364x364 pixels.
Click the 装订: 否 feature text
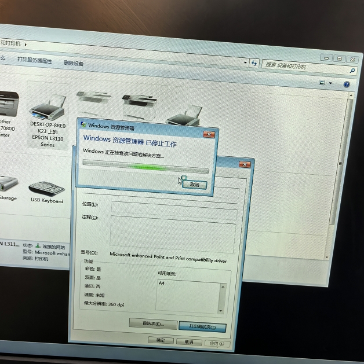tap(92, 286)
